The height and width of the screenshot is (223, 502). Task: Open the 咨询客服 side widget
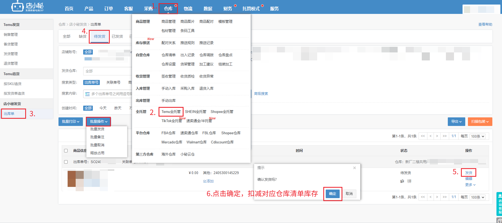pyautogui.click(x=500, y=204)
